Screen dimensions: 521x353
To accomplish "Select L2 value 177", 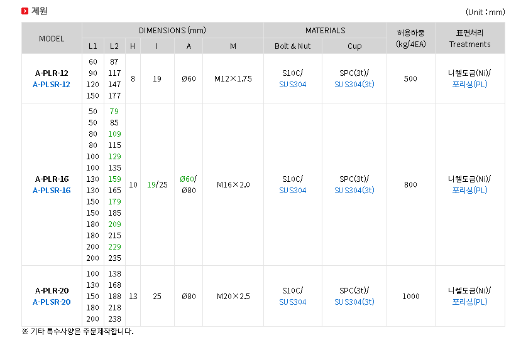I will coord(114,95).
